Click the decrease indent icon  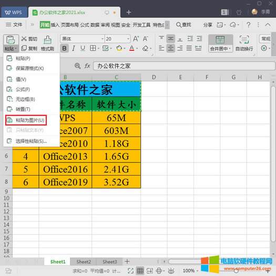pos(190,38)
